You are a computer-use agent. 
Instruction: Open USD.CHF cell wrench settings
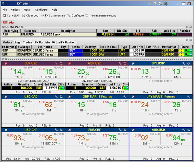[x=56, y=130]
